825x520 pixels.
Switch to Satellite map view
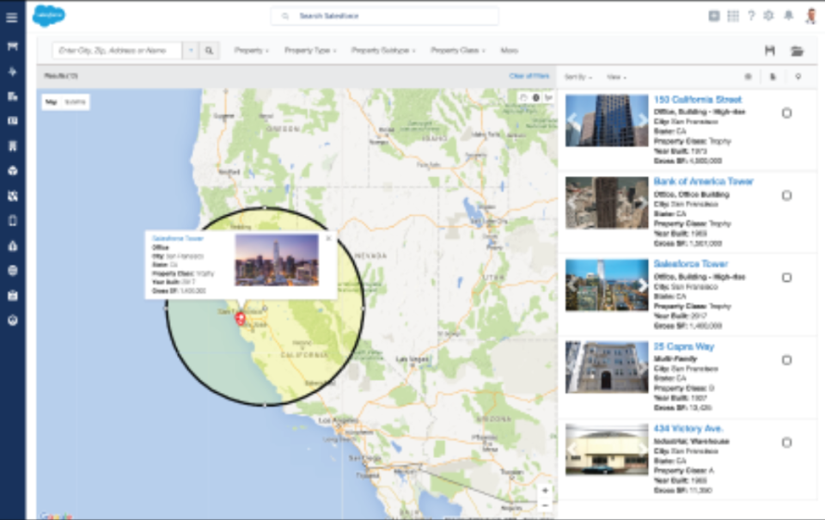pyautogui.click(x=75, y=101)
